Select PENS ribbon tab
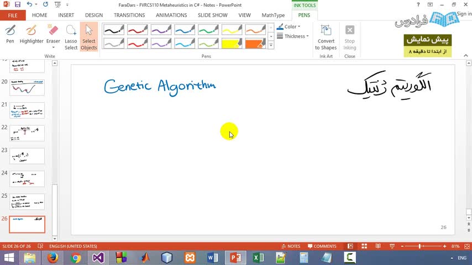 coord(304,15)
